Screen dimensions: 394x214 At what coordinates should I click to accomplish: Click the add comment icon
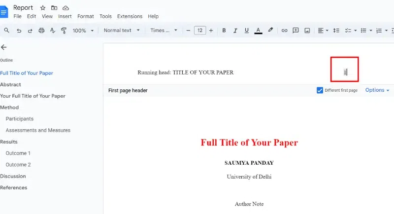pos(296,31)
